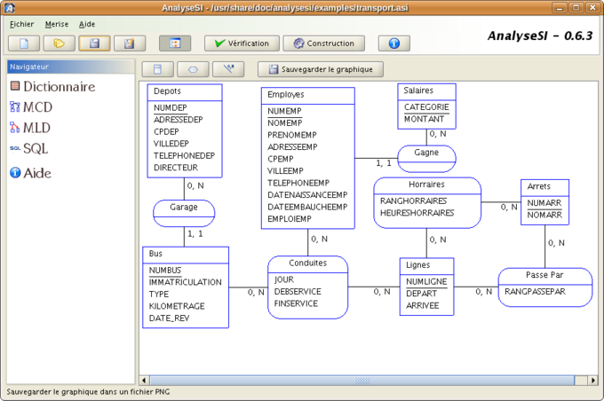The image size is (604, 401).
Task: Open the Merise menu
Action: point(56,24)
